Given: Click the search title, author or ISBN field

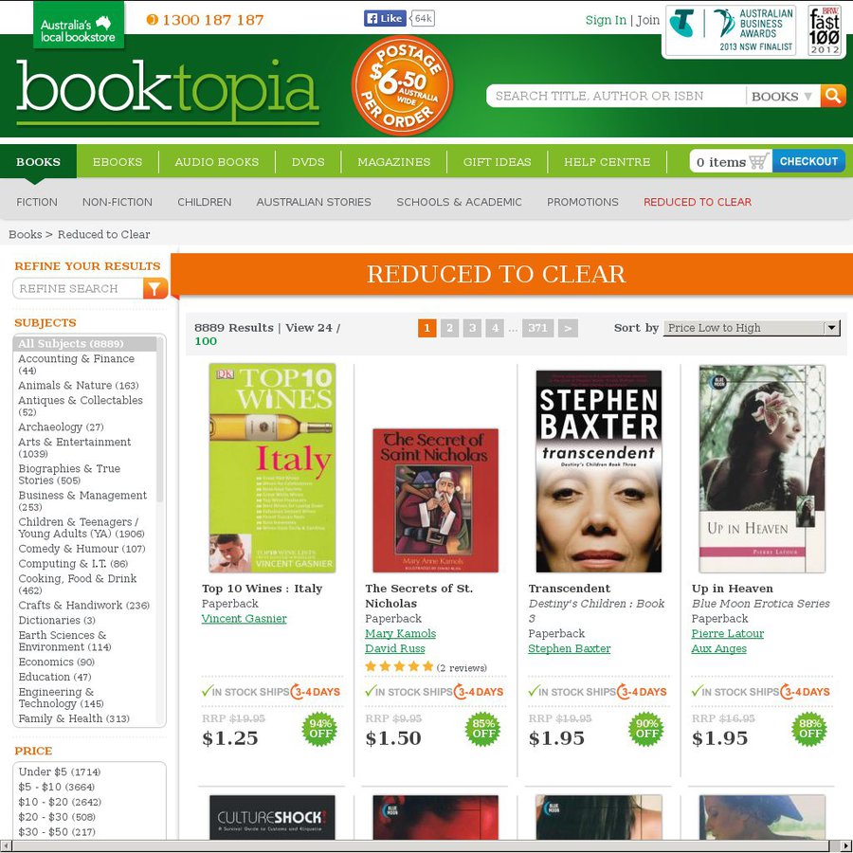Looking at the screenshot, I should coord(617,97).
